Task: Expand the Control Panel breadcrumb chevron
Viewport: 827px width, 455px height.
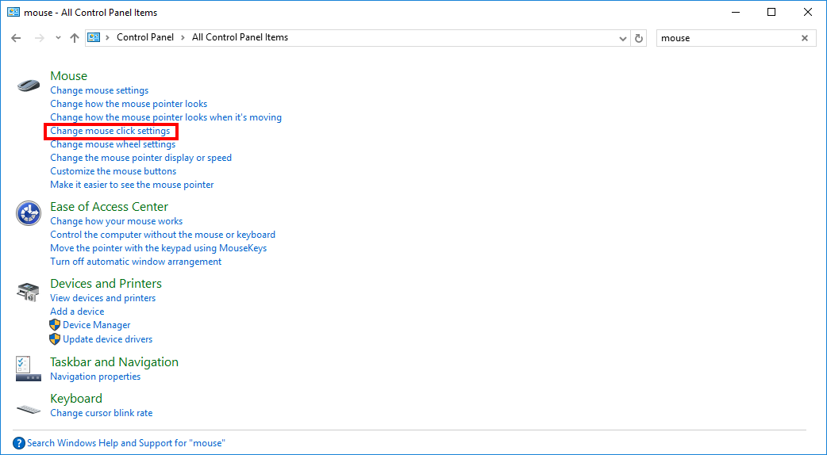Action: [x=183, y=37]
